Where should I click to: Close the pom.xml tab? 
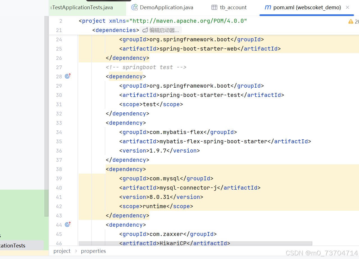tap(347, 8)
